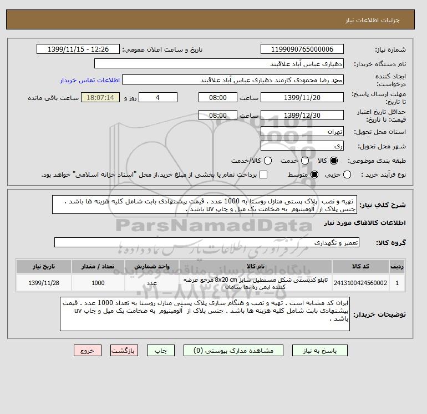
Task: Click the واحد شمارش column header
Action: (152, 266)
